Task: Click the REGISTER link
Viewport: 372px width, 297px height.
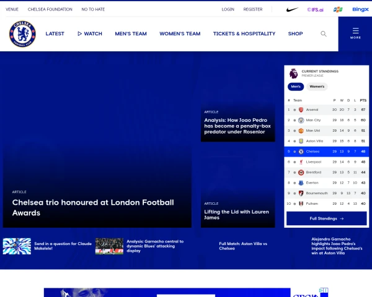Action: pos(253,9)
